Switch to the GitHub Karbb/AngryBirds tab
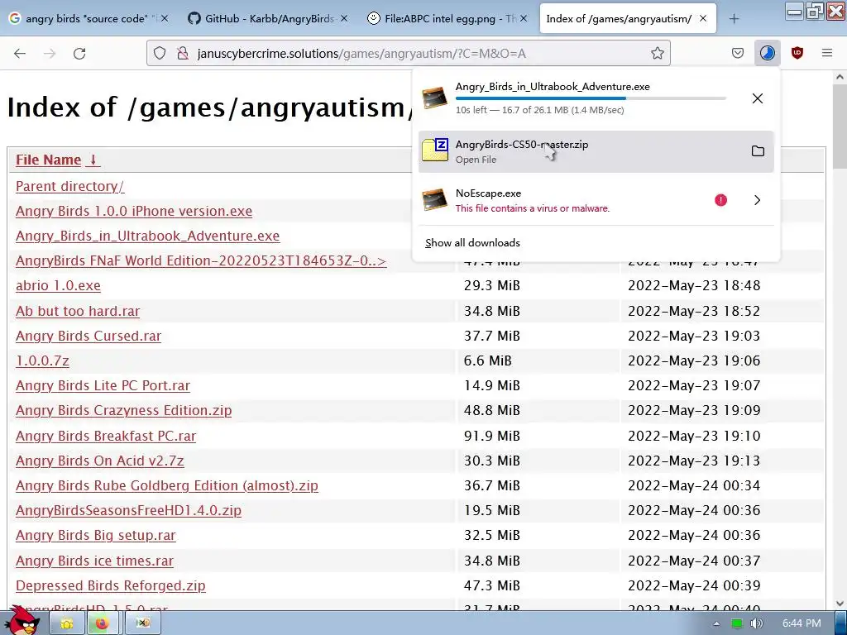The height and width of the screenshot is (635, 847). (269, 19)
